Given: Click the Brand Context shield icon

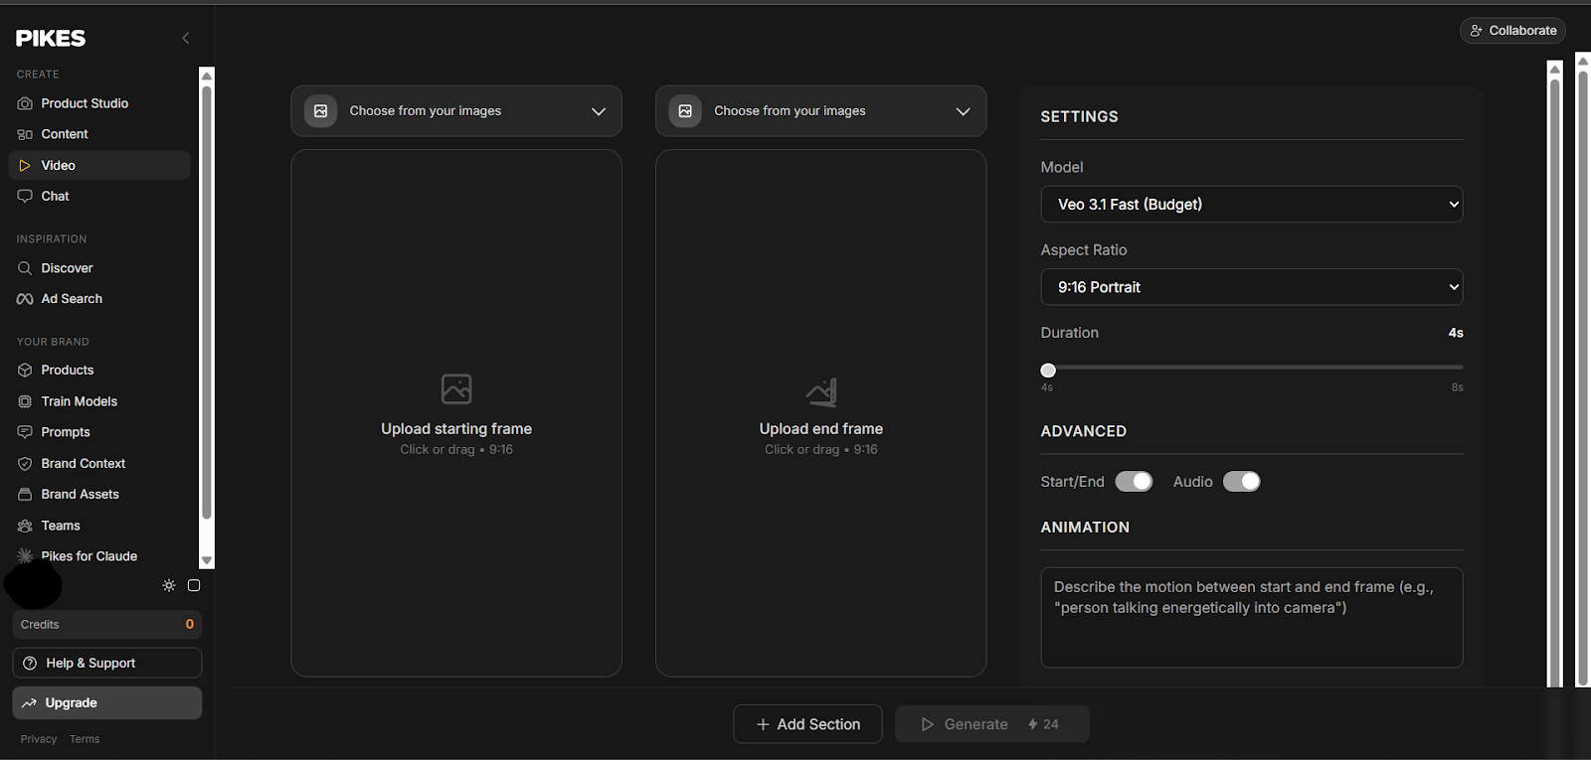Looking at the screenshot, I should point(25,463).
